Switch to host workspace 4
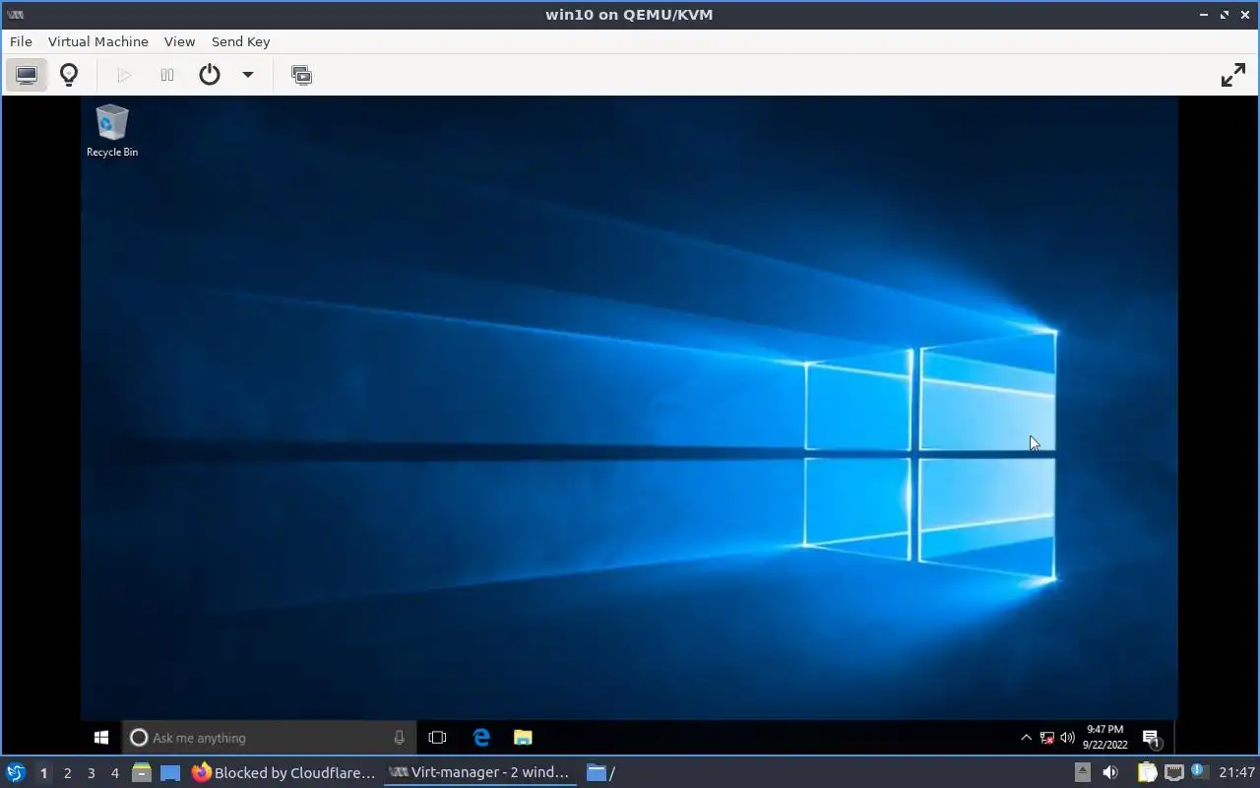The width and height of the screenshot is (1260, 788). [115, 773]
